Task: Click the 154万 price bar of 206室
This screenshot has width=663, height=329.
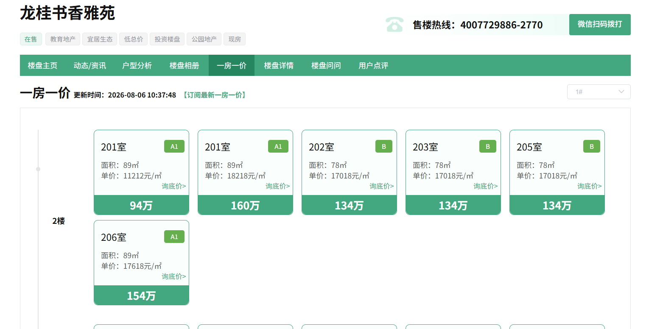Action: 141,296
